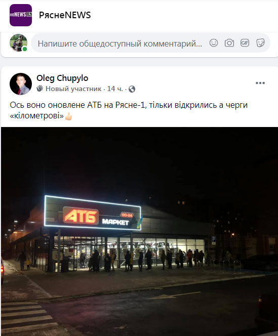Click your own avatar beside comment box
This screenshot has width=278, height=336.
pyautogui.click(x=18, y=43)
